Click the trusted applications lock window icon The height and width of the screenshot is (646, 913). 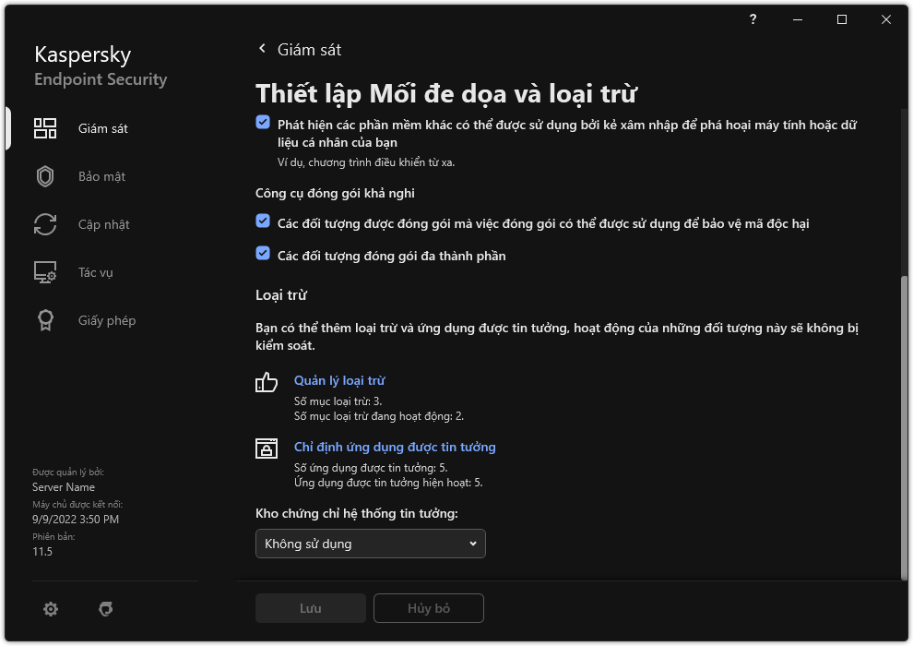pos(267,449)
